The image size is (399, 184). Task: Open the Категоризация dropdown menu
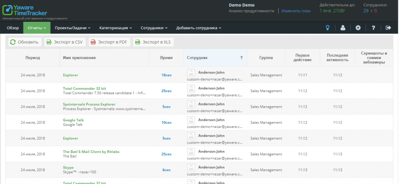(116, 28)
